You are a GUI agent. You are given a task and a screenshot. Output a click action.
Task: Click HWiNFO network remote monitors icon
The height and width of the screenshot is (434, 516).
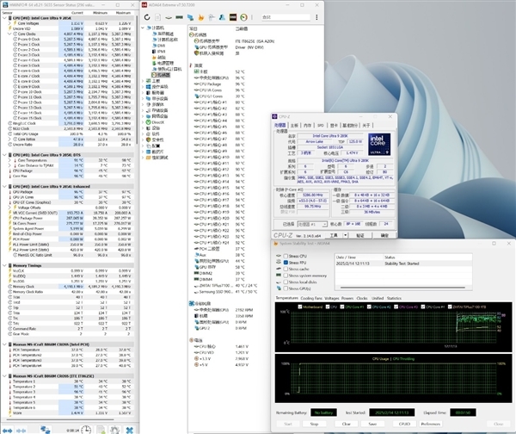coord(45,430)
